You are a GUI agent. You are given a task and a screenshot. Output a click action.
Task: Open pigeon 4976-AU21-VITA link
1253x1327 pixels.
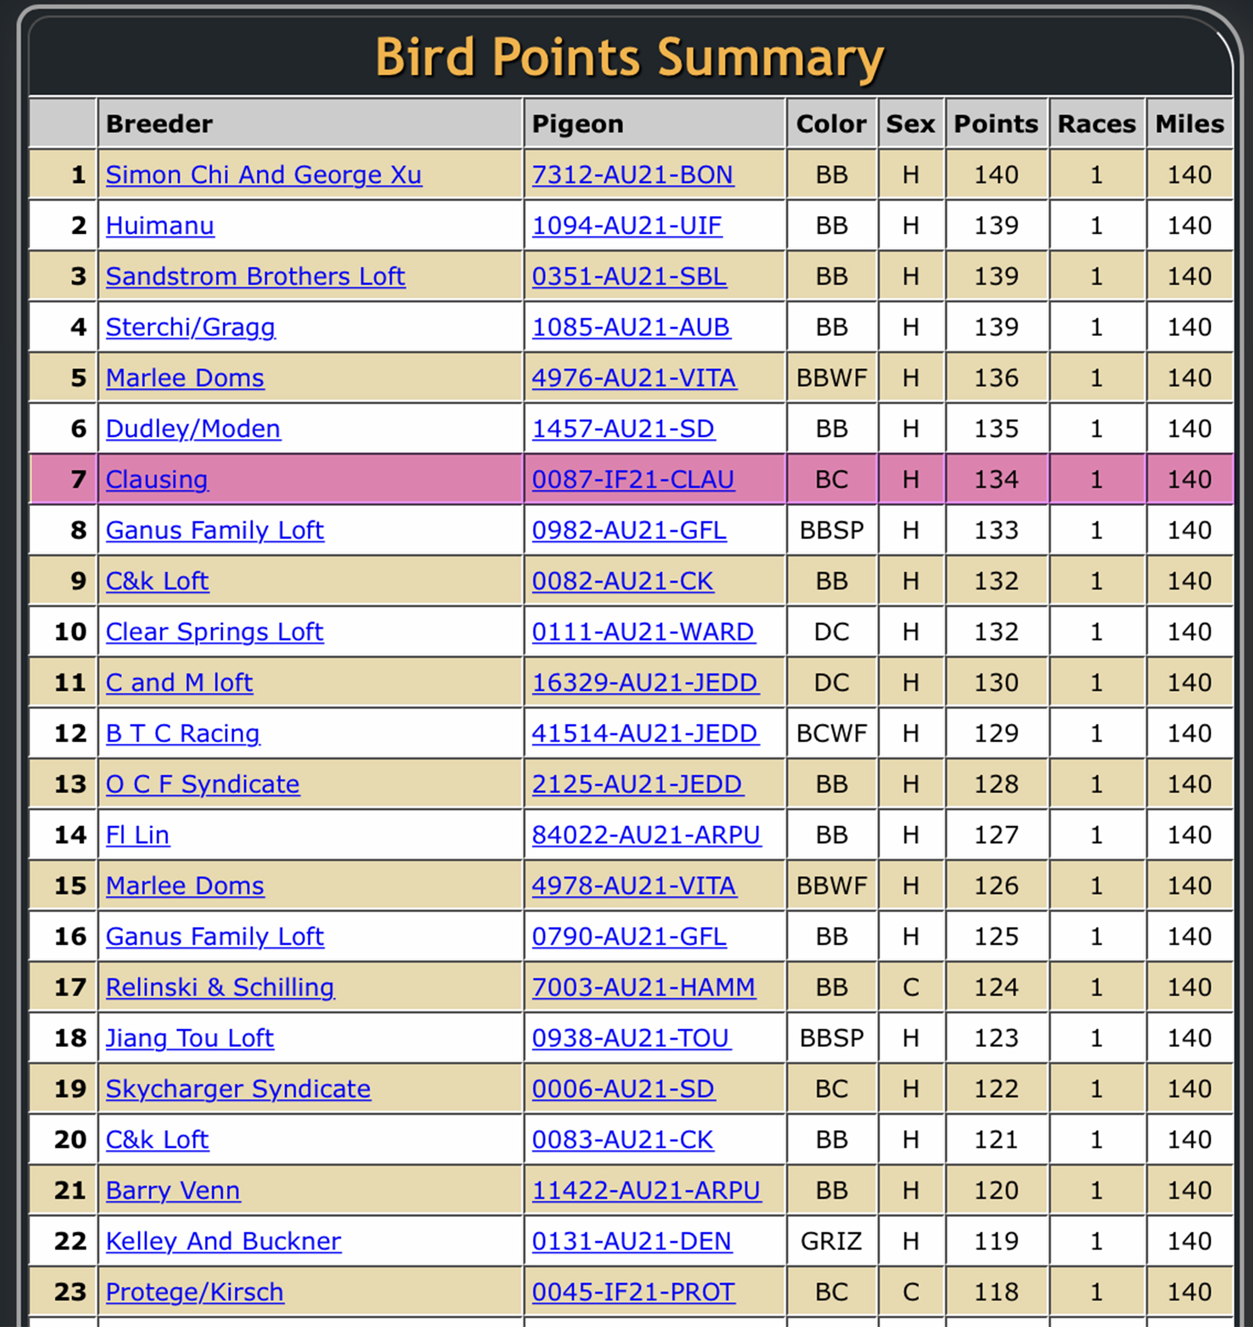(x=634, y=378)
